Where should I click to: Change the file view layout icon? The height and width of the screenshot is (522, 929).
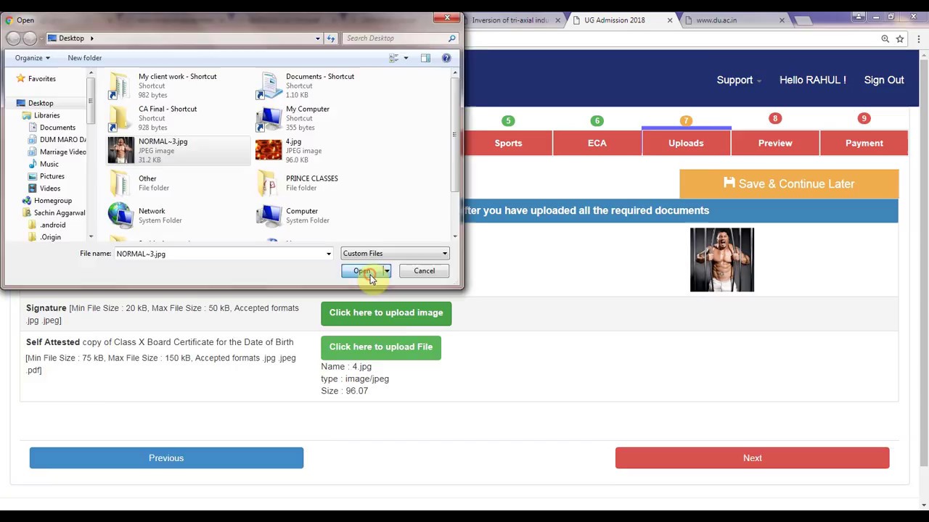[393, 58]
